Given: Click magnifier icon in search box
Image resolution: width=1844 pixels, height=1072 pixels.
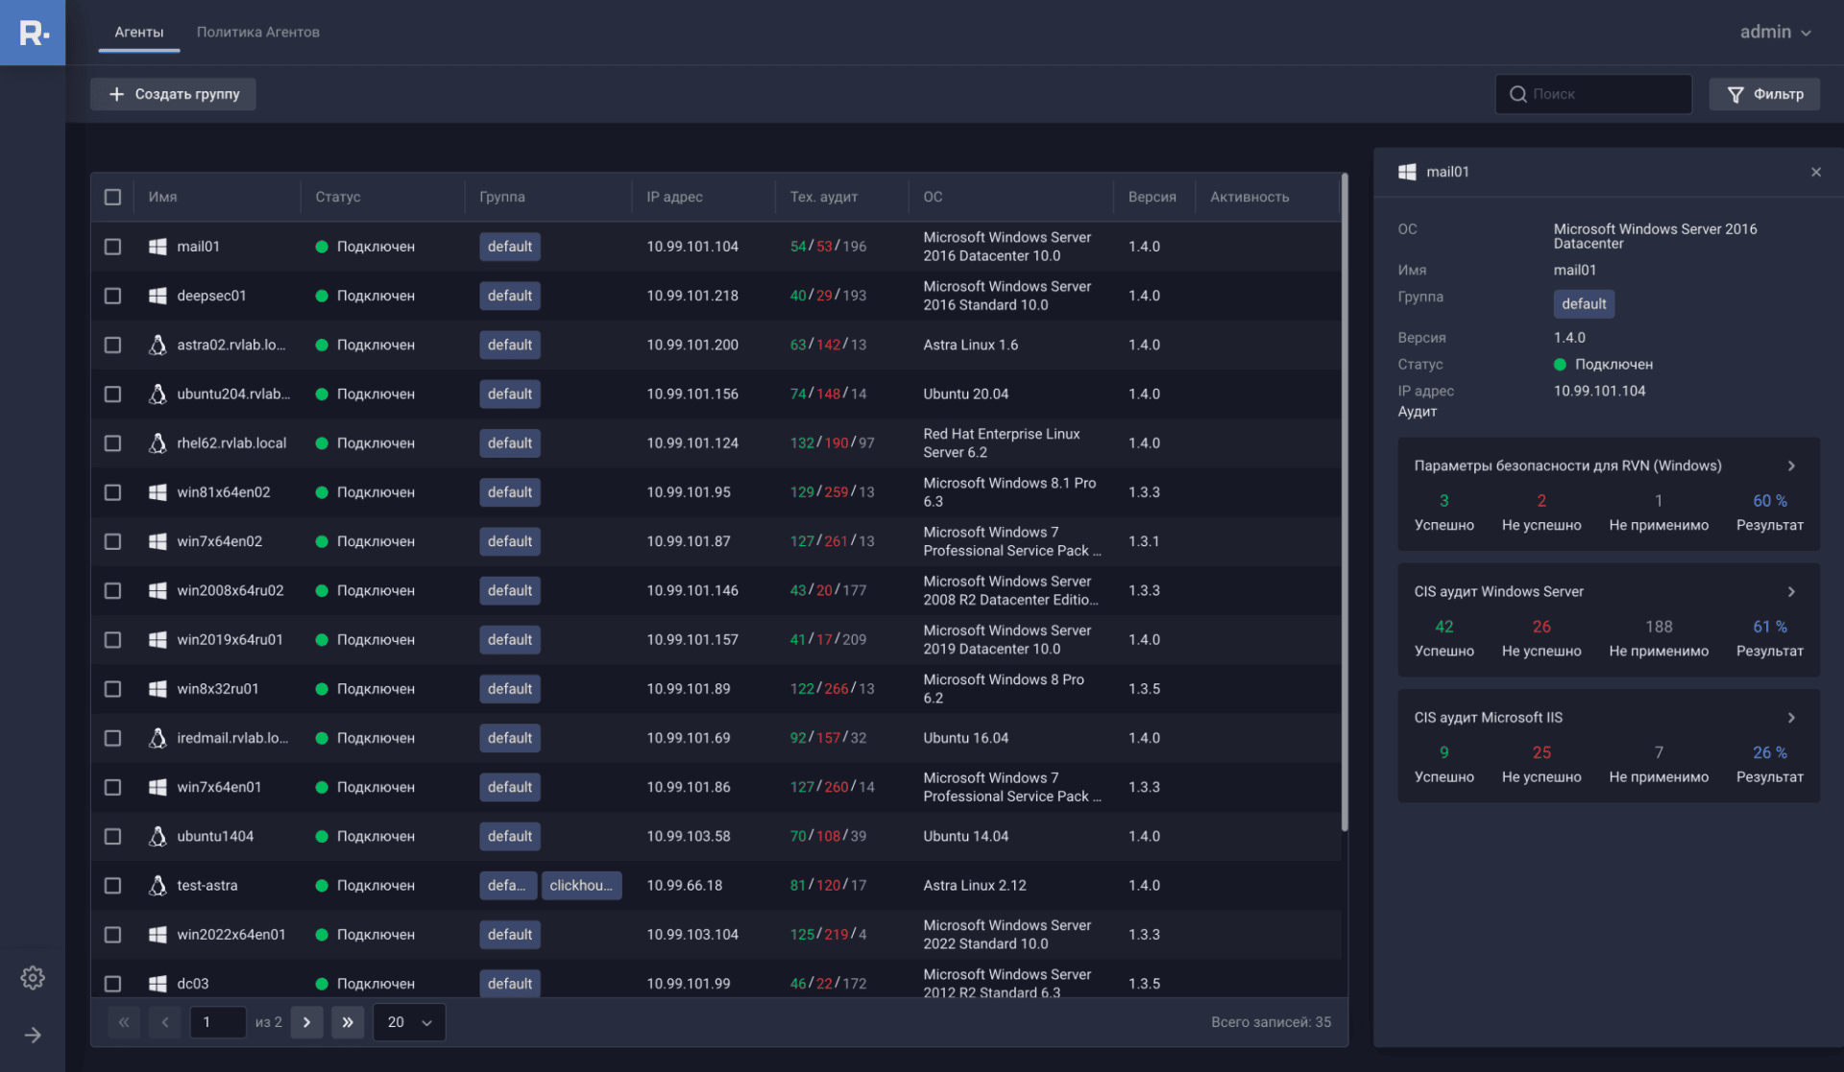Looking at the screenshot, I should [x=1517, y=94].
